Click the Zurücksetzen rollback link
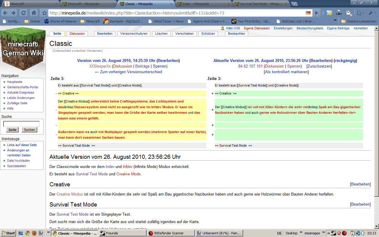The width and height of the screenshot is (379, 237). [319, 66]
